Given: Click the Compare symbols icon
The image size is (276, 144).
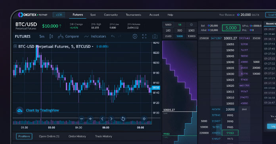Looking at the screenshot, I should click(x=61, y=36).
